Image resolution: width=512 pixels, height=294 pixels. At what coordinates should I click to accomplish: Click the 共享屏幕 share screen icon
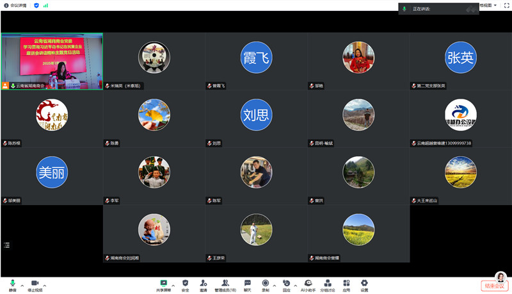[164, 284]
